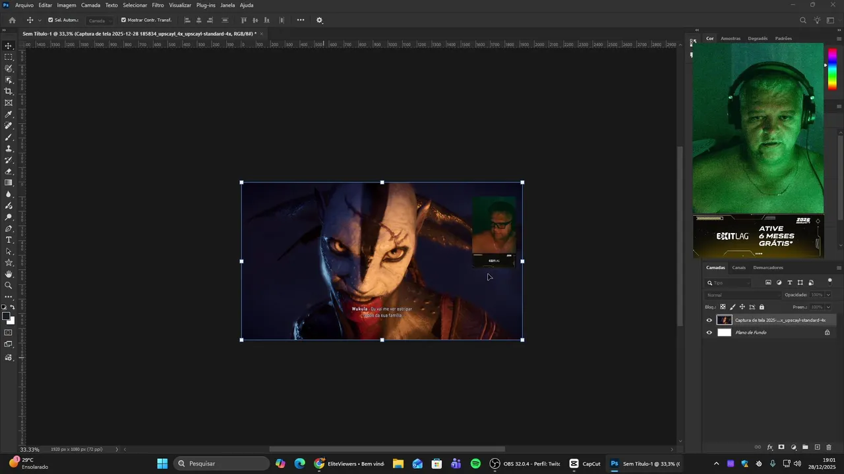Open the Camada auto-select dropdown

click(x=99, y=20)
